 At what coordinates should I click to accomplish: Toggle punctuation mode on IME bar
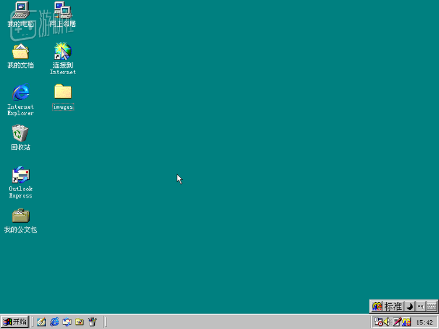point(420,306)
